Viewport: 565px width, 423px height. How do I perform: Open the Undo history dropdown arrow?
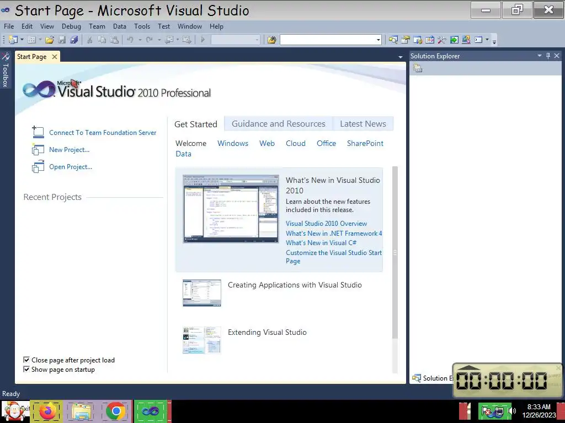point(140,40)
